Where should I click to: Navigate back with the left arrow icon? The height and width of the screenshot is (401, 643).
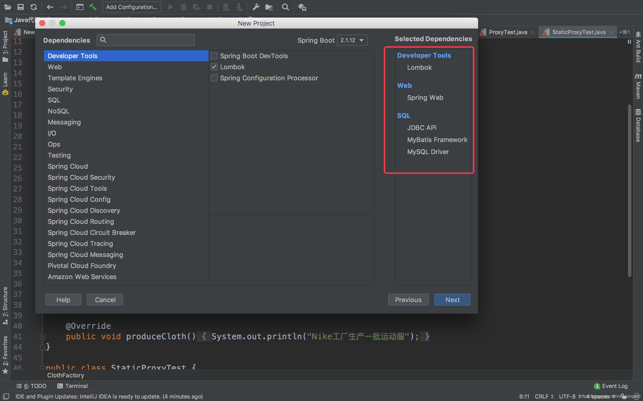(x=50, y=7)
